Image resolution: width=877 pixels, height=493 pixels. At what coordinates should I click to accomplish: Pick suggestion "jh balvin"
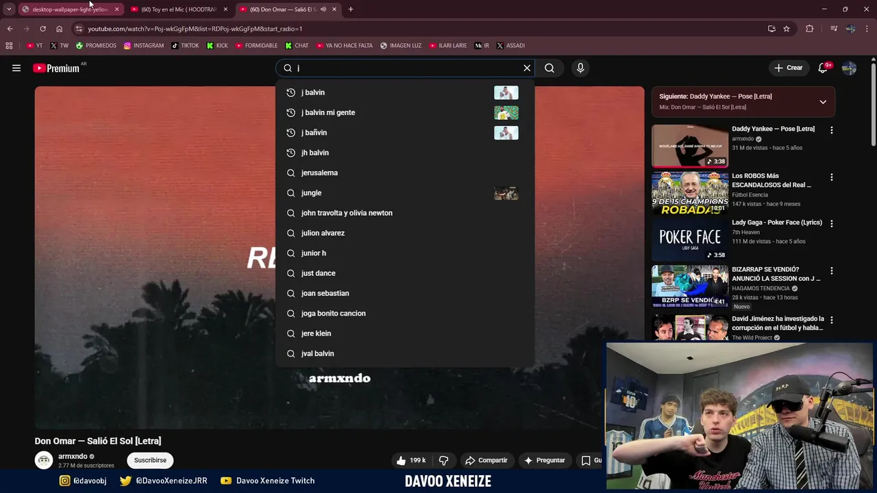pos(405,153)
